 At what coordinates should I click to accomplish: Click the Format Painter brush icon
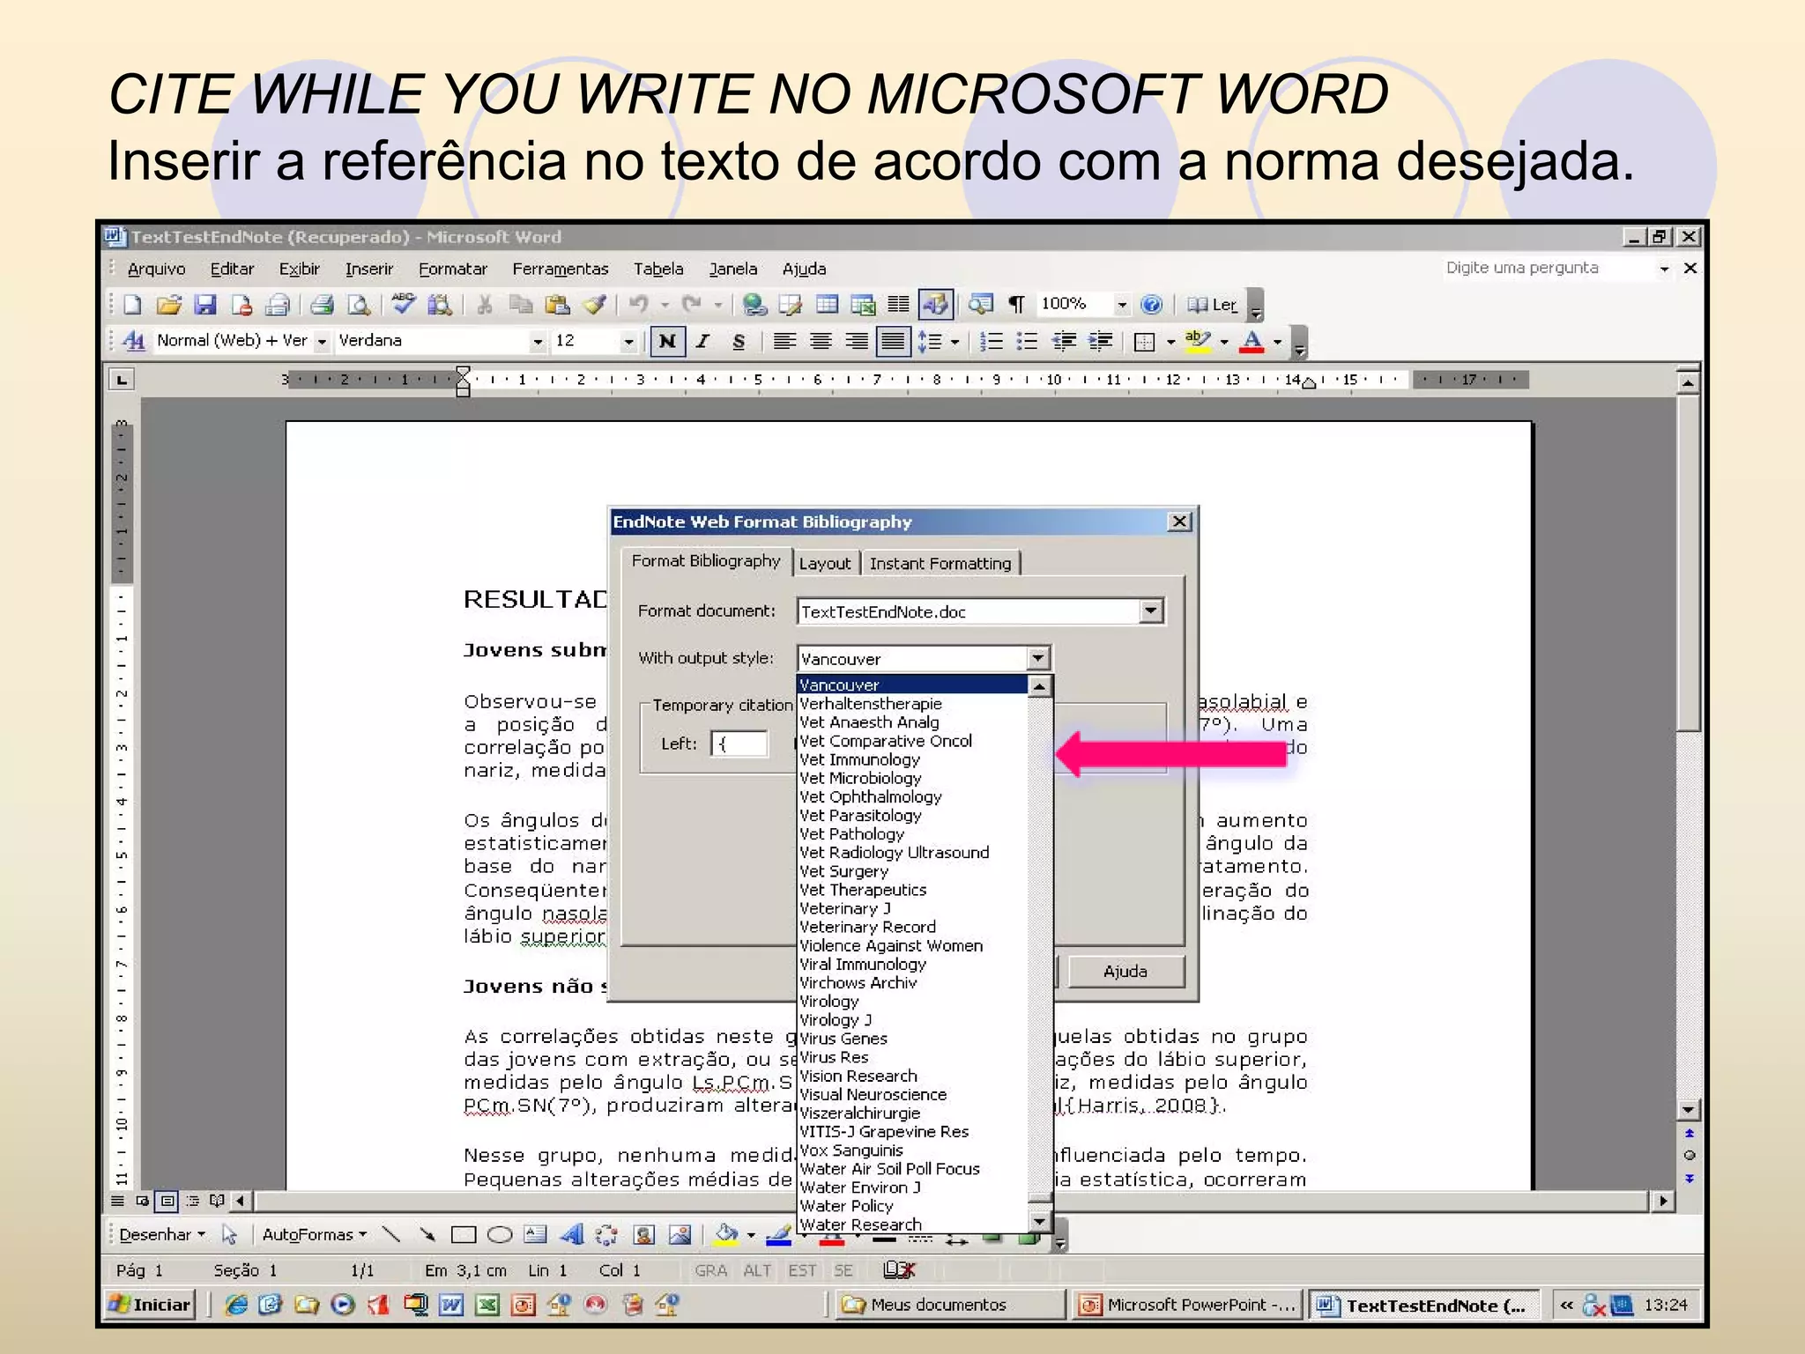595,305
